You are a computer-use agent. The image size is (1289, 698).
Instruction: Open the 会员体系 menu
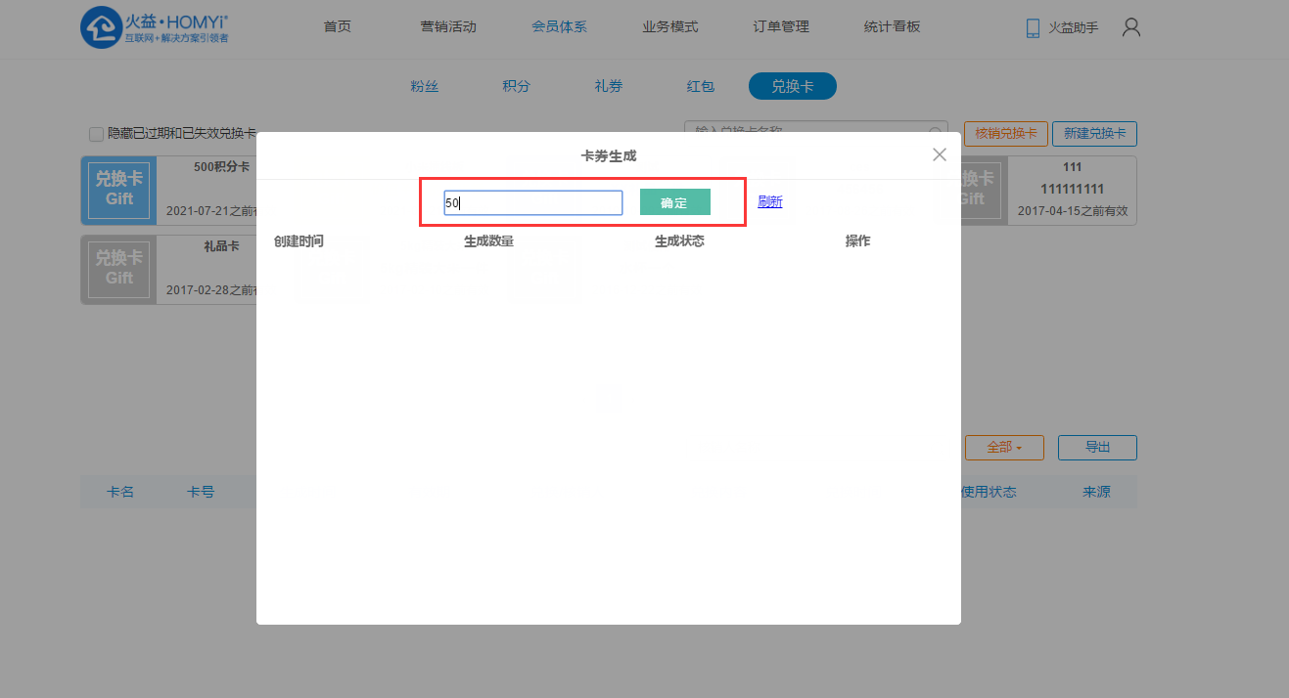click(x=559, y=26)
